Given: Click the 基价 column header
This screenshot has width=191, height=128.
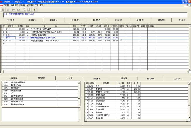Looking at the screenshot, I should point(75,26).
